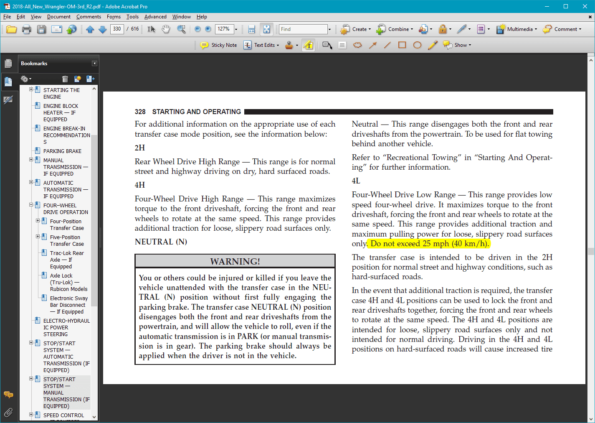Image resolution: width=595 pixels, height=423 pixels.
Task: Go to Trac-Lok Rear Axle bookmark
Action: click(67, 260)
